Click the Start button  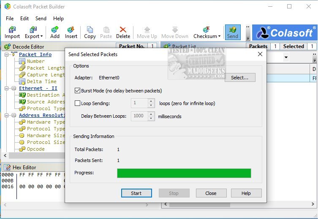(x=136, y=193)
